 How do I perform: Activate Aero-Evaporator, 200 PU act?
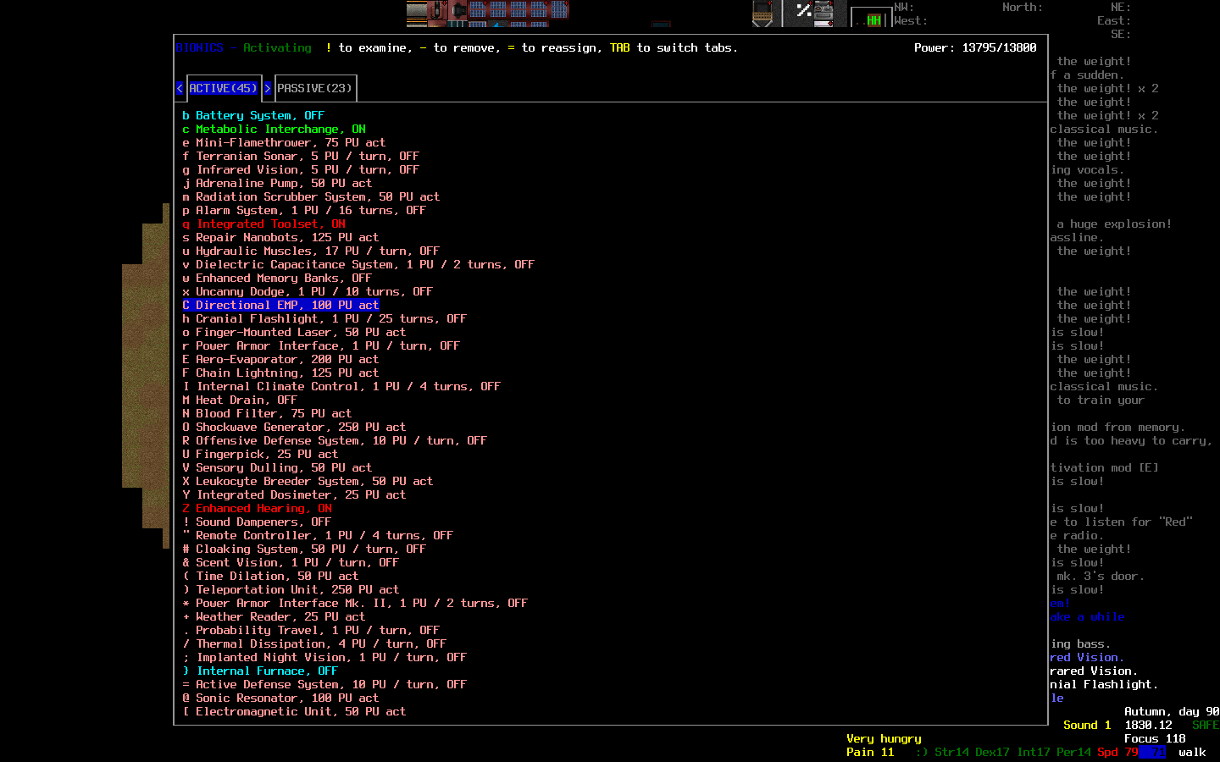(x=280, y=359)
